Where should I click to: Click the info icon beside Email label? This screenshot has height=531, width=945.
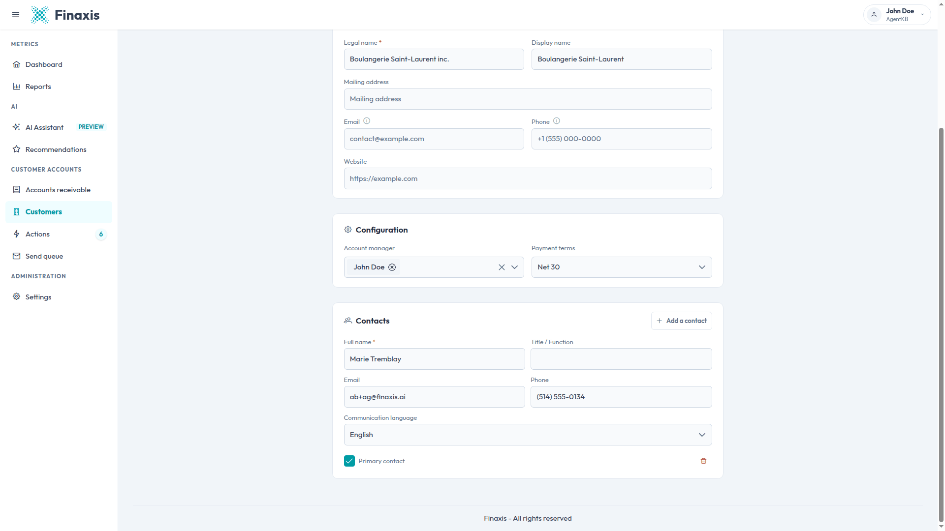pyautogui.click(x=367, y=121)
